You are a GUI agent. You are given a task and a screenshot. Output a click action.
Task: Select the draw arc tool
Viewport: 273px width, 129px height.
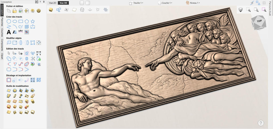click(x=15, y=27)
